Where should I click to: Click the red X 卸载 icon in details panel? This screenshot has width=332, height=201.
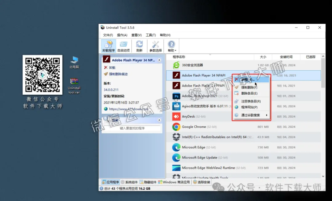click(105, 67)
